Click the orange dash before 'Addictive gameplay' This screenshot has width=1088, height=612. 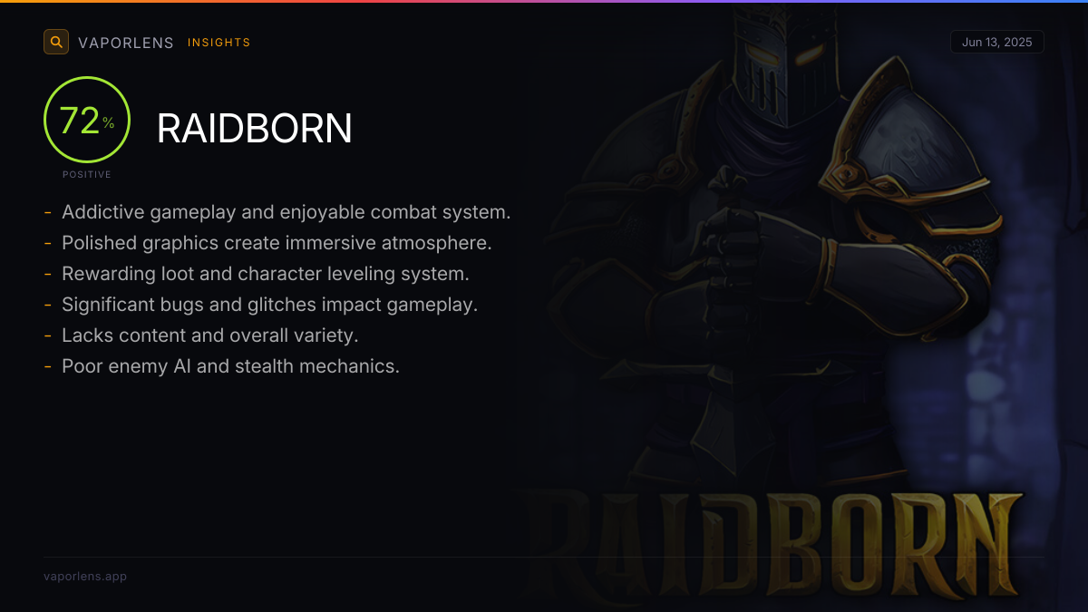[47, 213]
